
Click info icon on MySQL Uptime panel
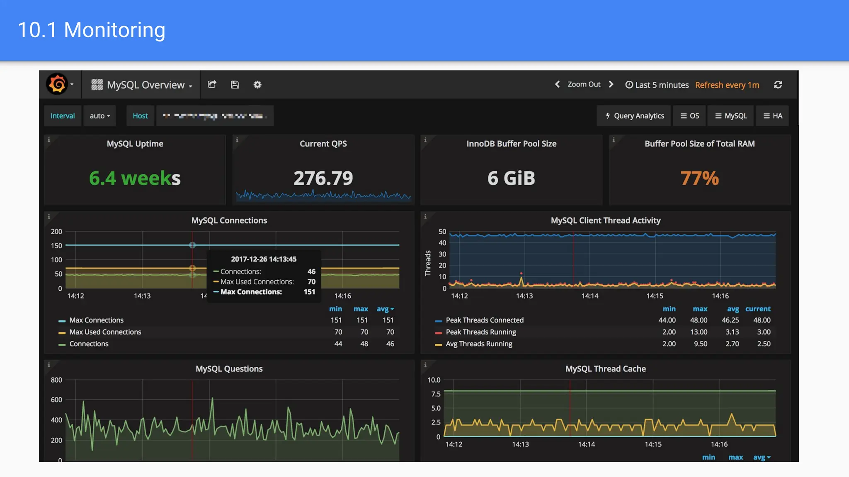tap(49, 140)
